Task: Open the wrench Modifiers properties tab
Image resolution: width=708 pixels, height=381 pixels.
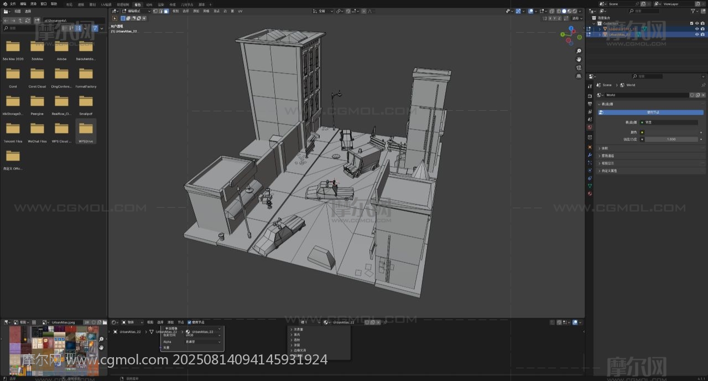Action: coord(590,155)
